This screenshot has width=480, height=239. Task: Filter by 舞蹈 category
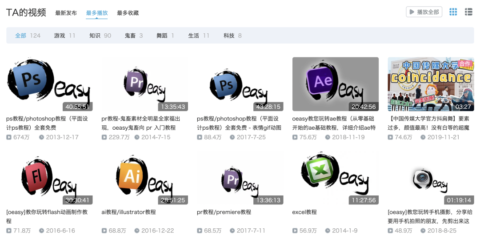165,36
